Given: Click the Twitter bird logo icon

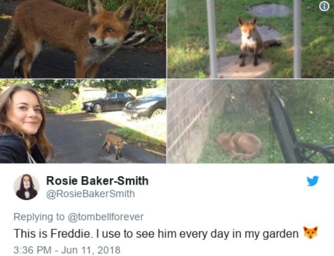Looking at the screenshot, I should [x=313, y=181].
